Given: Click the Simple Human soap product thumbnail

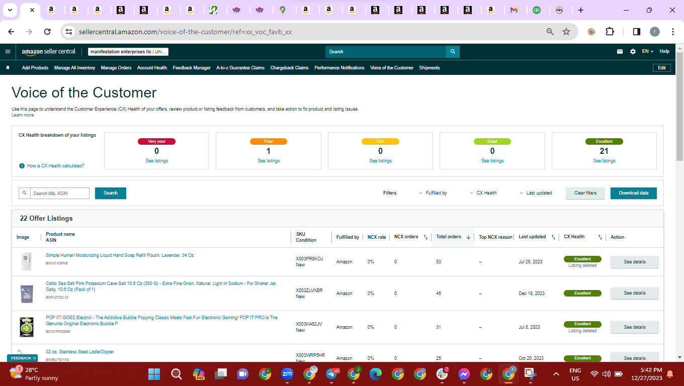Looking at the screenshot, I should (27, 262).
